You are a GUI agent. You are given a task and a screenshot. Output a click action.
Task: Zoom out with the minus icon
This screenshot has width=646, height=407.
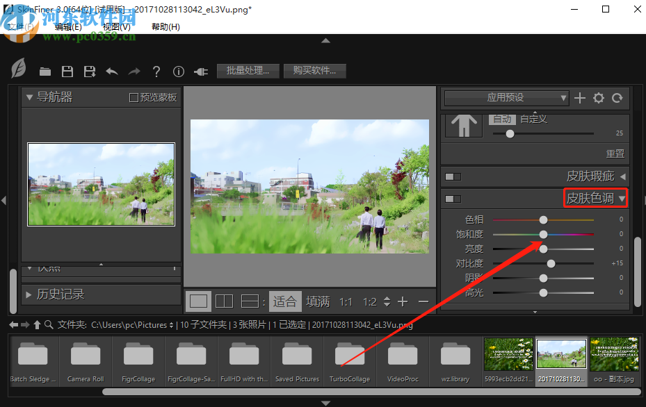[x=423, y=302]
